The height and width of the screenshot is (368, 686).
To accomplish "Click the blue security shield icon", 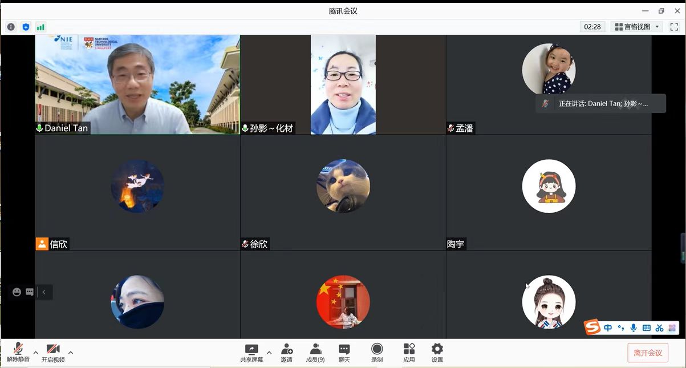I will click(26, 27).
